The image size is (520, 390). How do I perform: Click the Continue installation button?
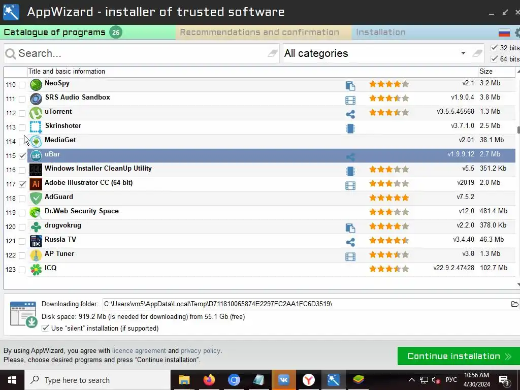pos(459,356)
